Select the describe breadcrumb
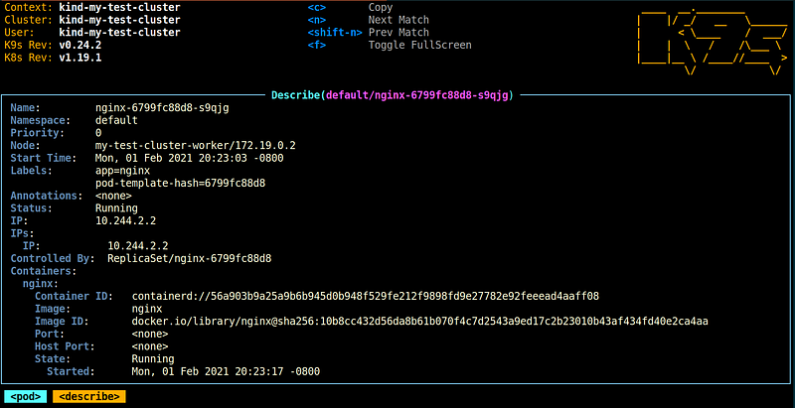Image resolution: width=795 pixels, height=408 pixels. coord(89,396)
